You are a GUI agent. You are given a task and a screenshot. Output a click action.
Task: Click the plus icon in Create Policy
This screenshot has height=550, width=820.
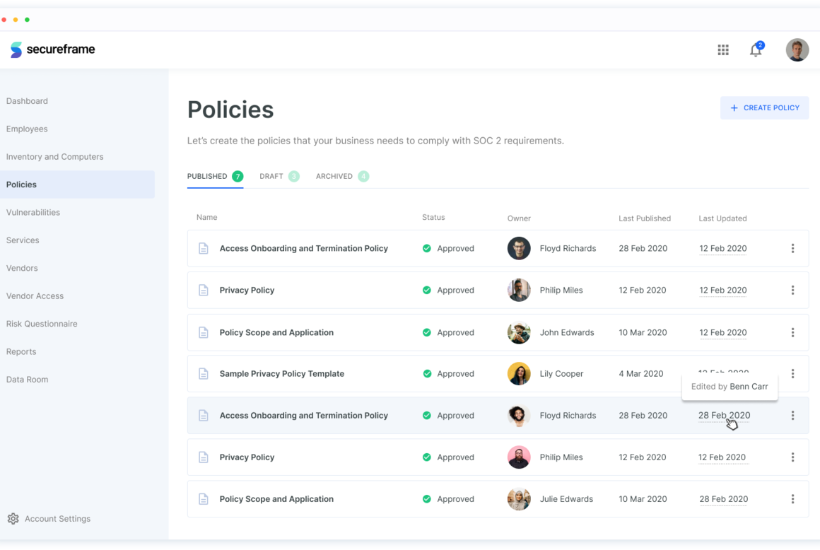734,107
